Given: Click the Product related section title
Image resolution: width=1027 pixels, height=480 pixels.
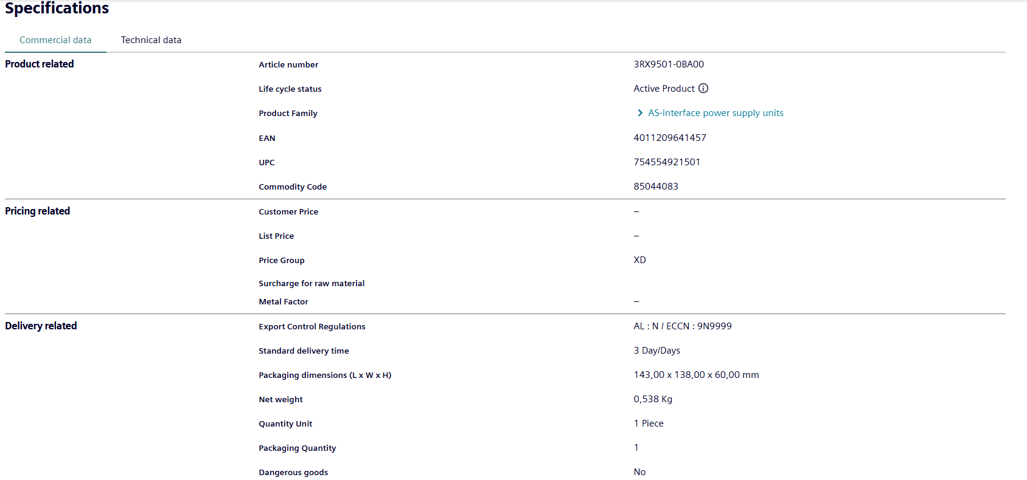Looking at the screenshot, I should click(40, 64).
